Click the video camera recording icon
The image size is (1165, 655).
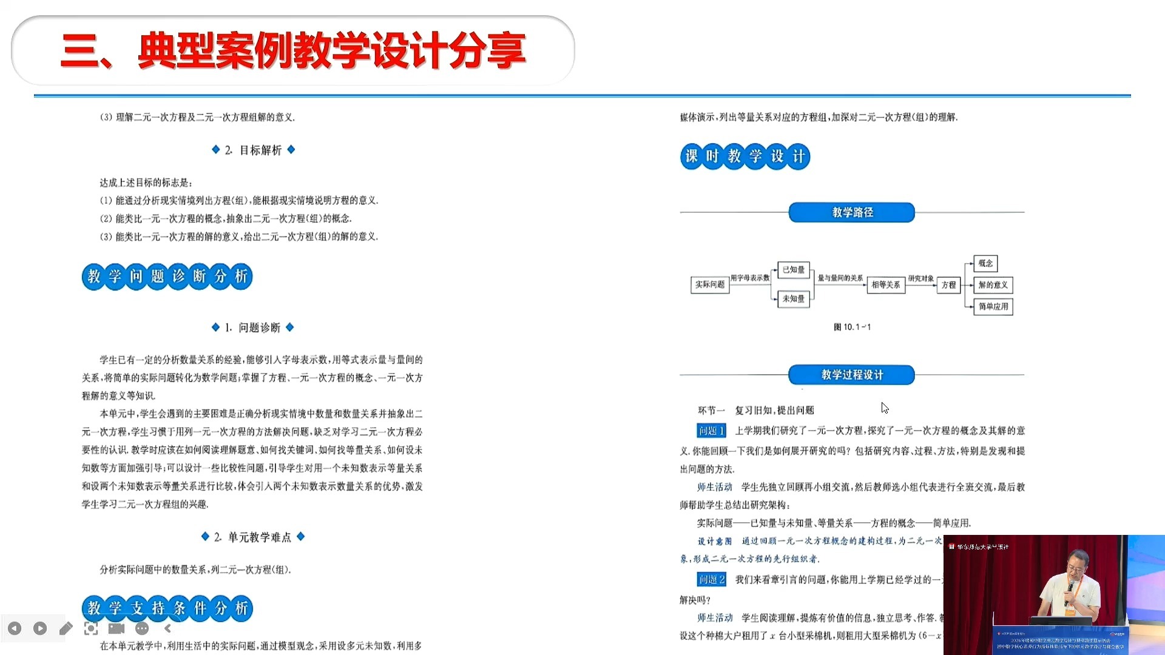tap(116, 628)
